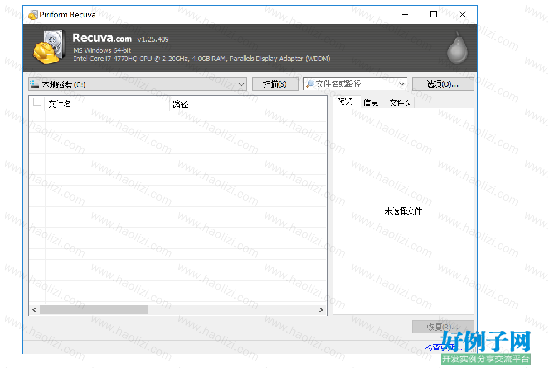Open the 本地磁盘 (C:) drive dropdown
The image size is (549, 368).
coord(137,84)
